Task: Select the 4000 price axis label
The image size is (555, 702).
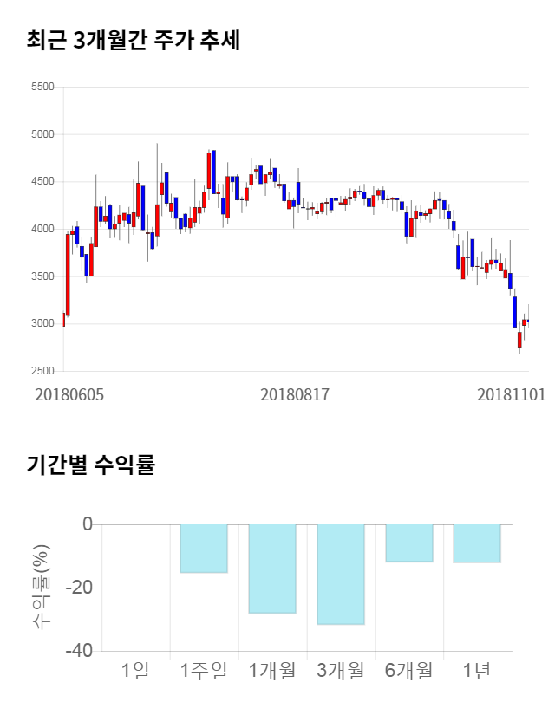Action: coord(42,230)
